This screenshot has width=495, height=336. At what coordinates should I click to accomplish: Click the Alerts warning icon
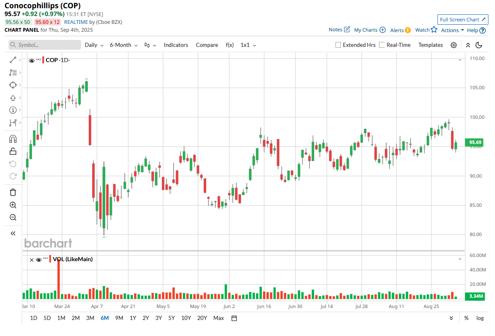pos(408,30)
